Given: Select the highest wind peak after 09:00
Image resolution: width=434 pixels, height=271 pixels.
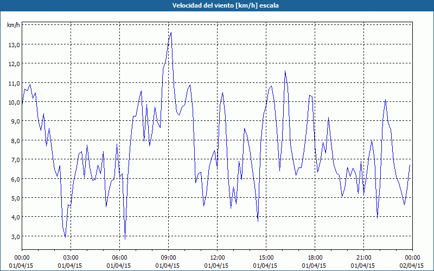Looking at the screenshot, I should [171, 33].
